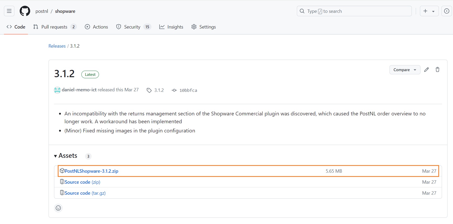Open the issues circle icon in header

(446, 11)
